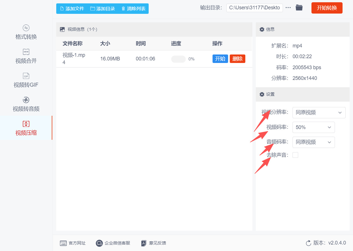Viewport: 353px width, 251px height.
Task: Click the 0% progress bar
Action: point(178,59)
